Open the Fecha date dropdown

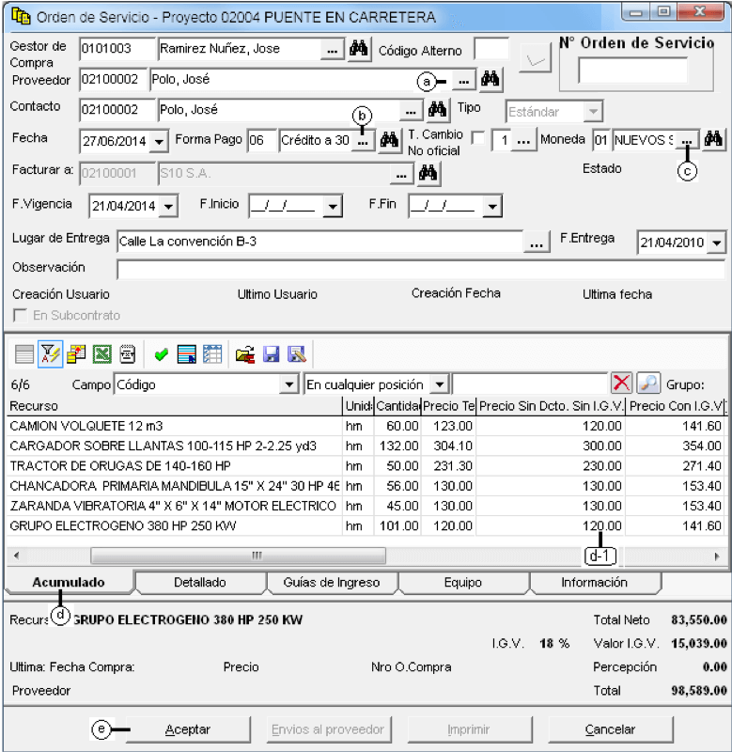159,141
